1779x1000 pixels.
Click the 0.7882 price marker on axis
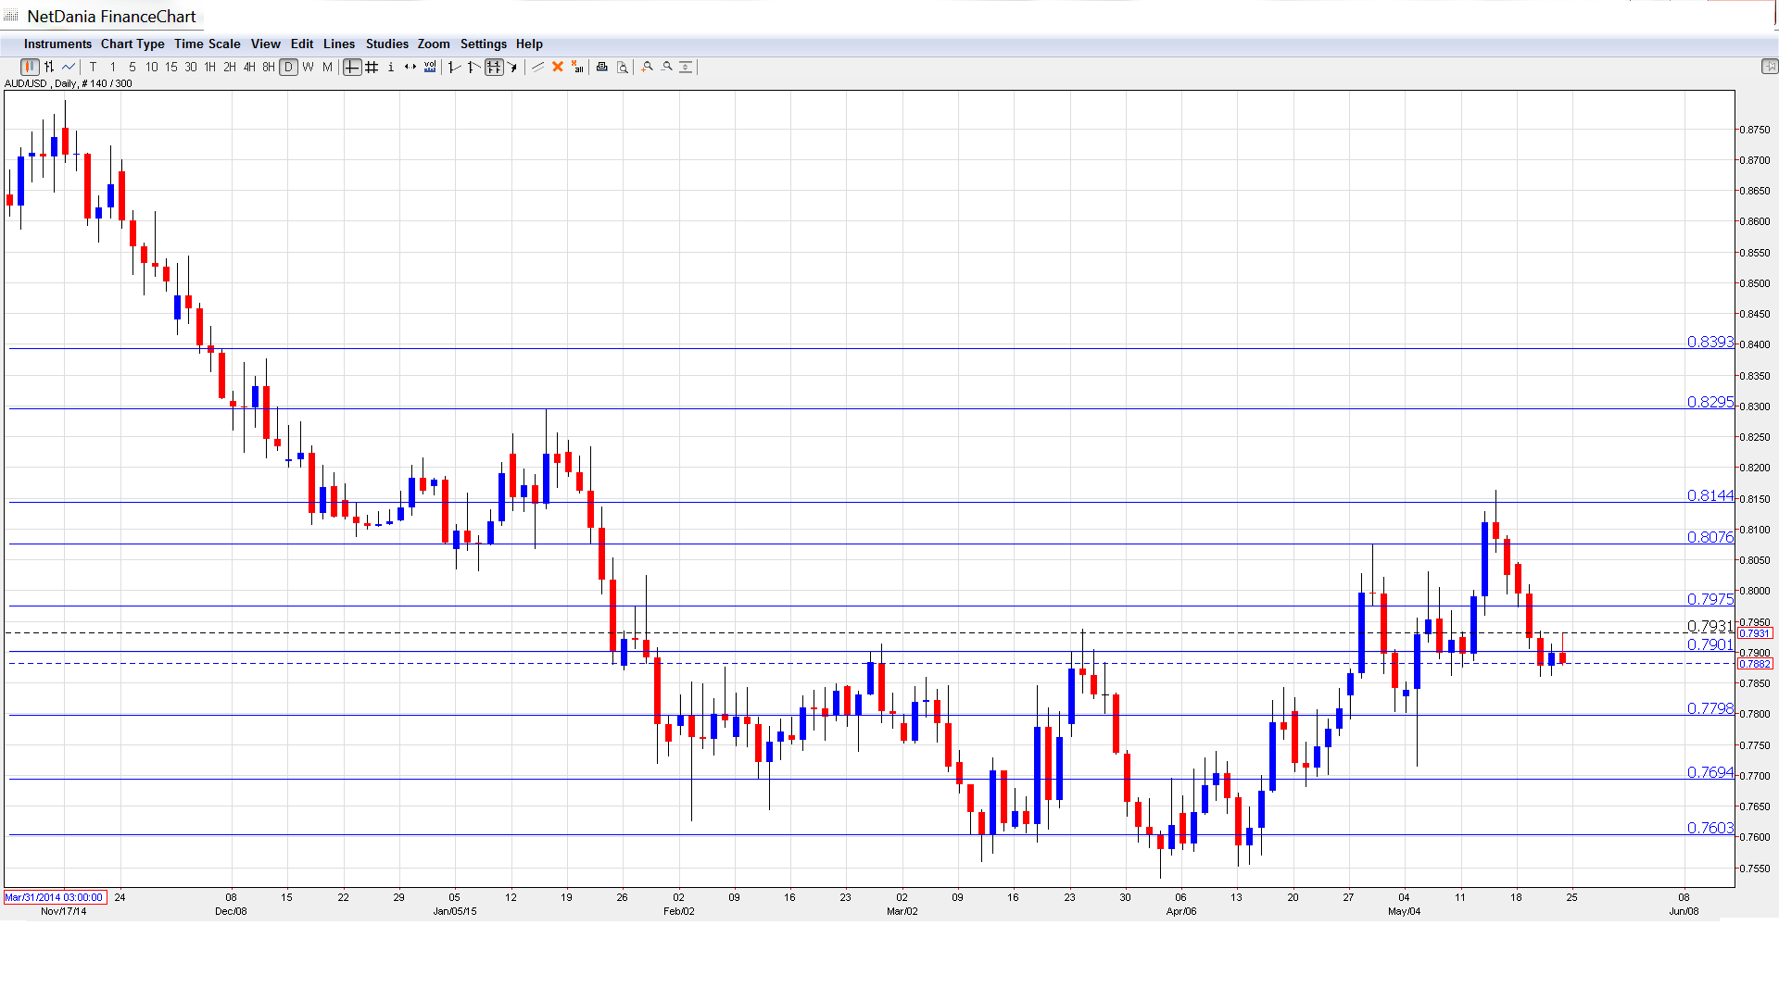coord(1755,664)
